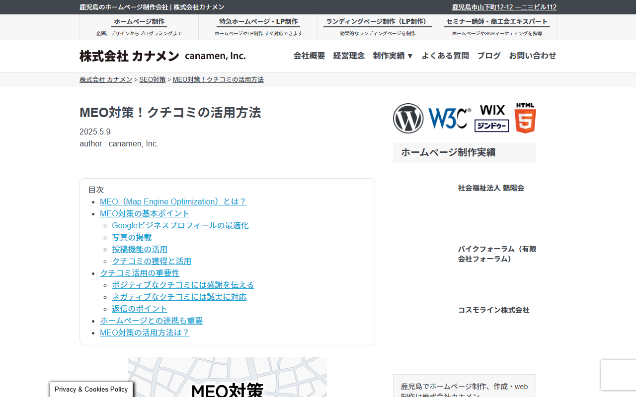Click the Privacy & Cookies Policy button

[x=91, y=389]
